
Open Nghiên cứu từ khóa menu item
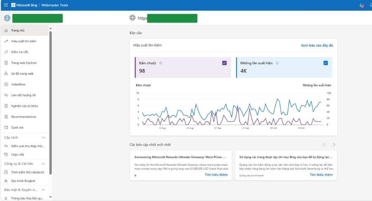(x=25, y=106)
